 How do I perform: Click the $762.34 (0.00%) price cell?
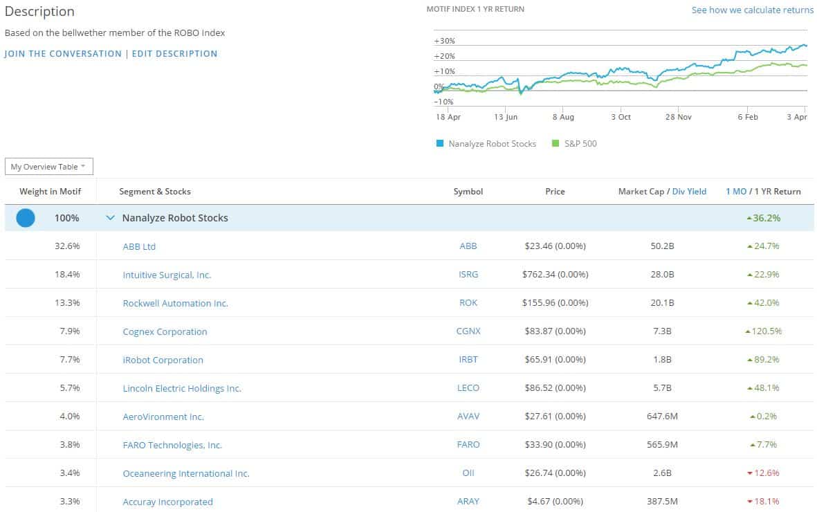tap(556, 274)
